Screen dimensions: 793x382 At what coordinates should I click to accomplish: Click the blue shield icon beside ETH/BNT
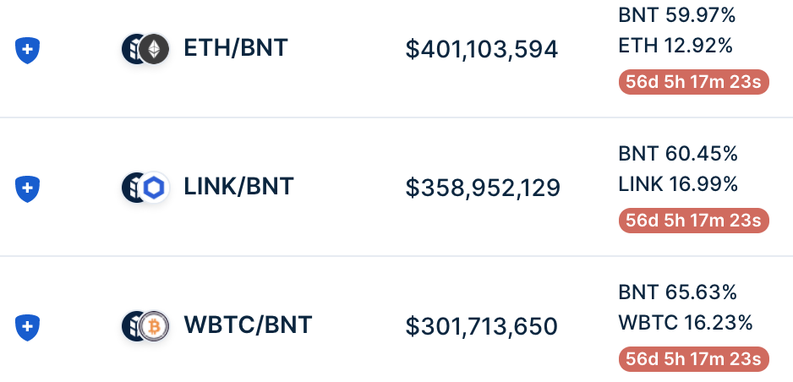coord(27,50)
